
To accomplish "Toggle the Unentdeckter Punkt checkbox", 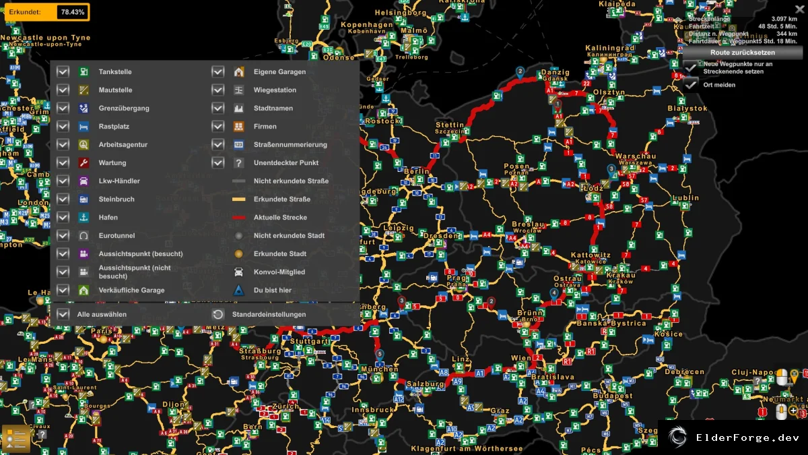I will point(217,162).
